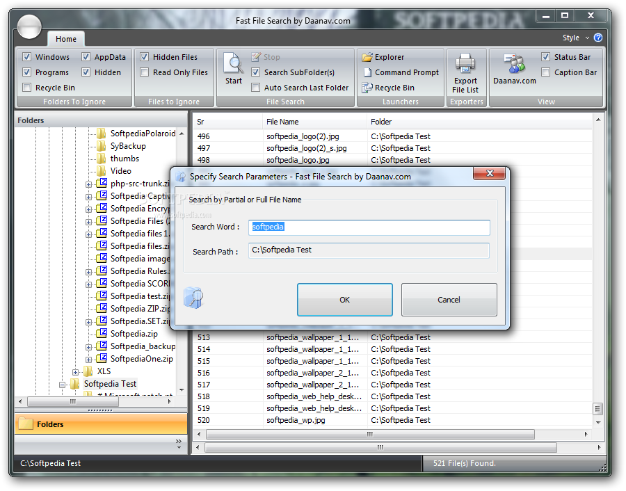Toggle the AppData checkbox
Viewport: 626px width, 491px height.
[x=86, y=57]
